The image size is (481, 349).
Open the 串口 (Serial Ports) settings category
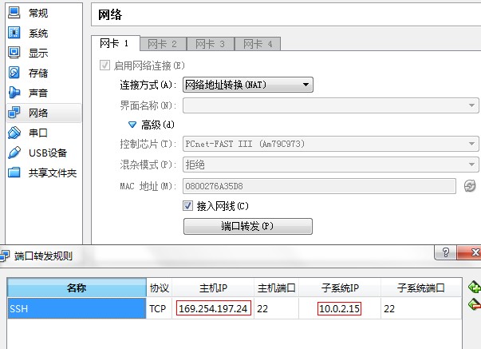click(37, 133)
